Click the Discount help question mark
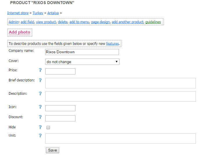 coord(40,117)
